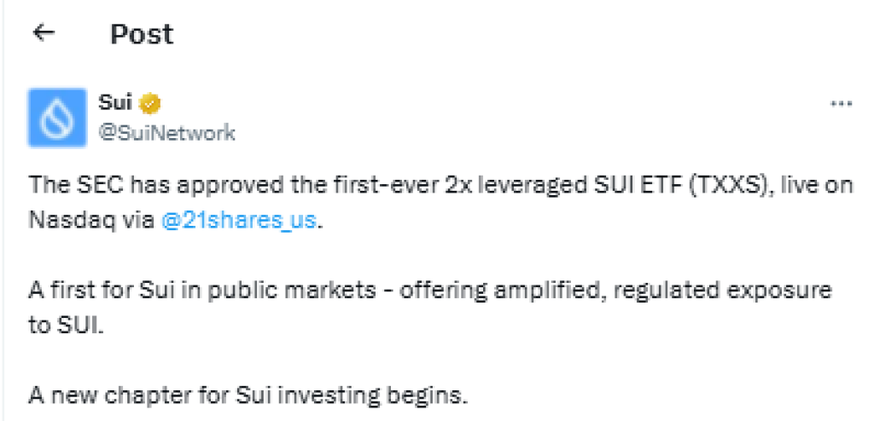Click the word Nasdaq in the post
This screenshot has width=874, height=421.
[x=65, y=221]
